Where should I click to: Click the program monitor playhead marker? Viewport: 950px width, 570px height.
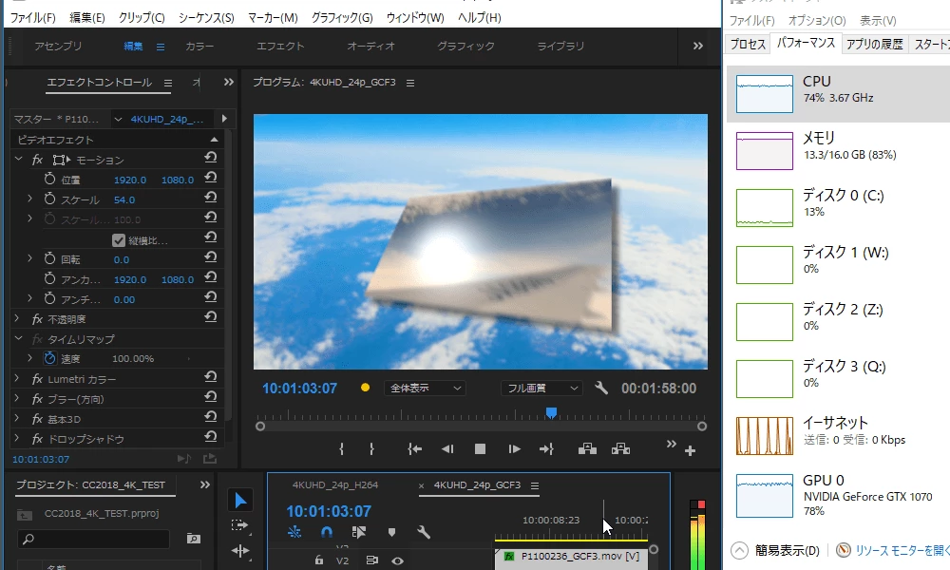click(x=551, y=413)
